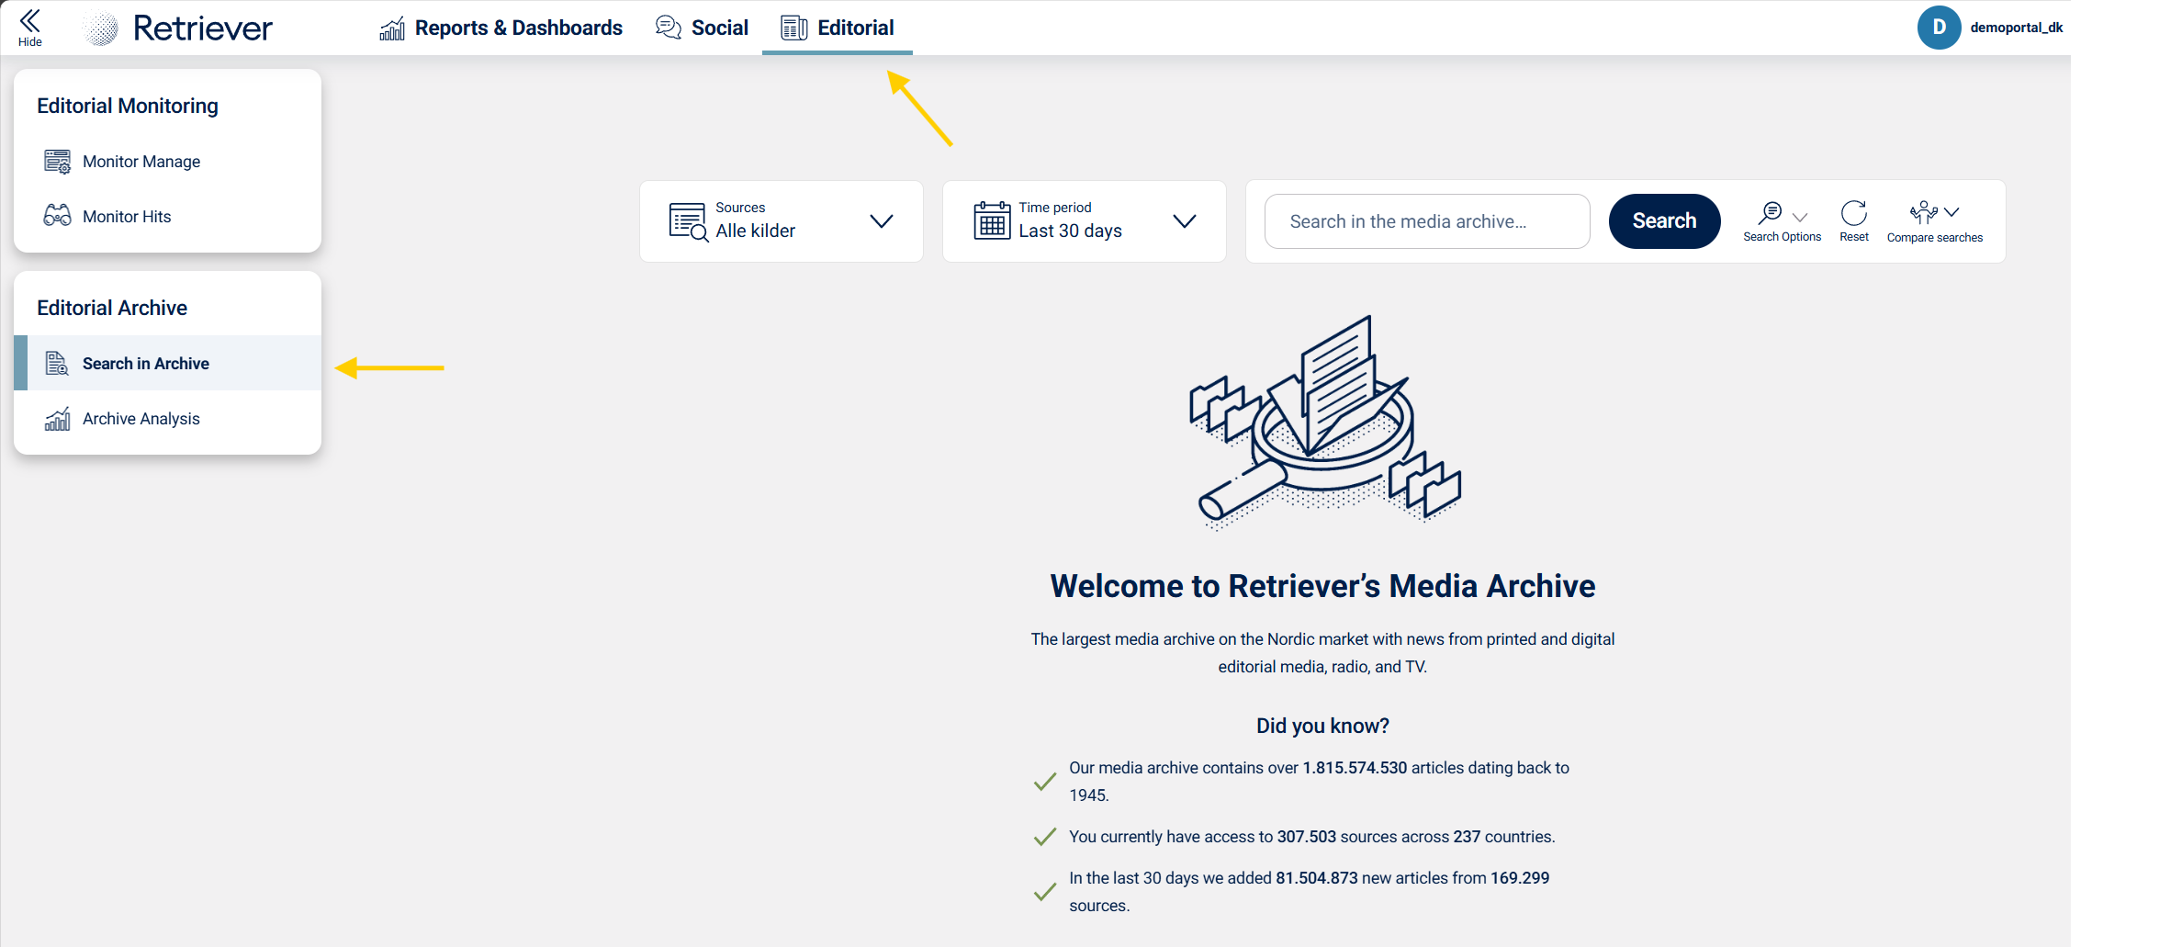Switch to the Social tab

(x=703, y=28)
